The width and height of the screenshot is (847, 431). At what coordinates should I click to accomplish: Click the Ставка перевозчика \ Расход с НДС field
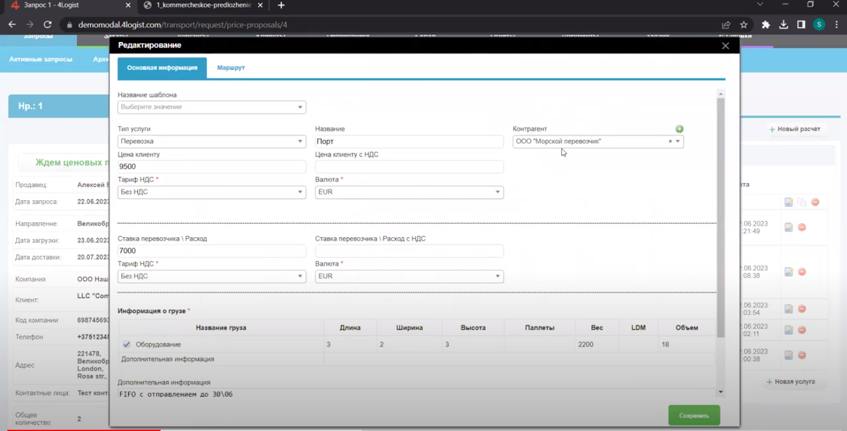[409, 251]
